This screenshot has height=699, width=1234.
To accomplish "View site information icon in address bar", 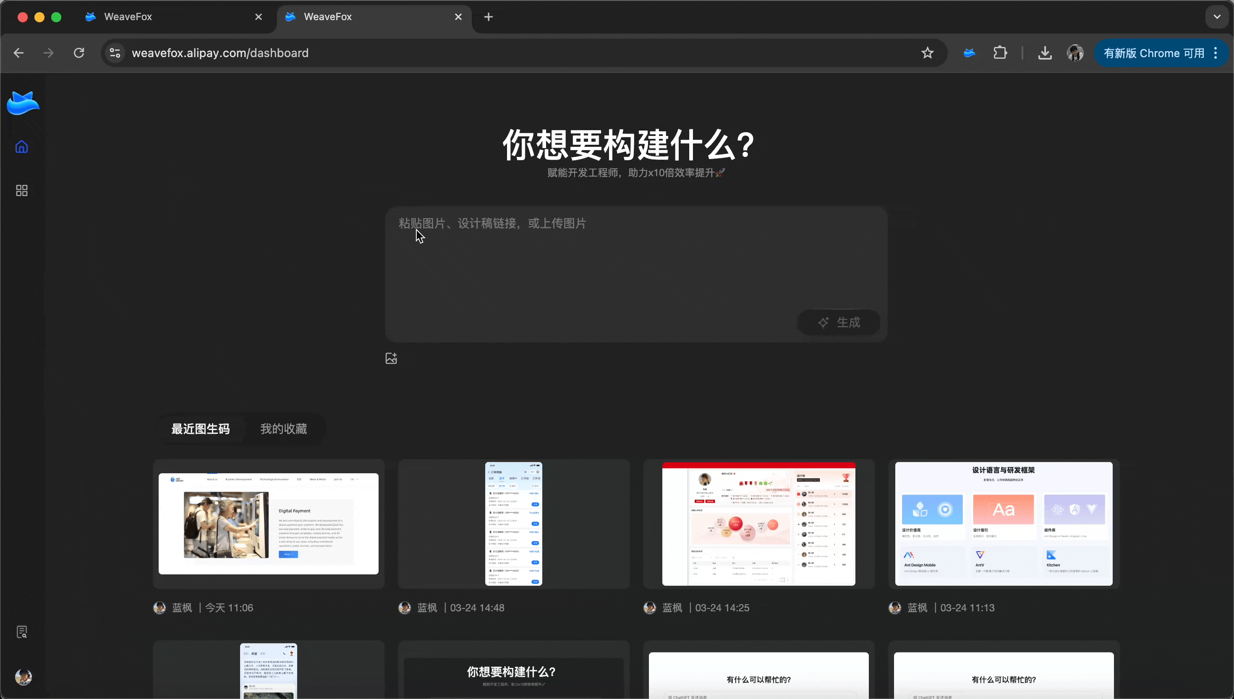I will point(115,53).
